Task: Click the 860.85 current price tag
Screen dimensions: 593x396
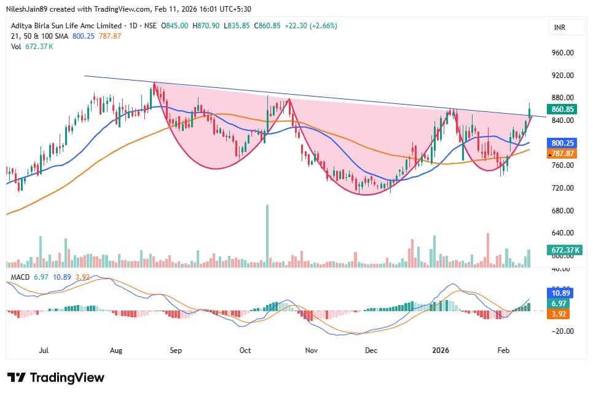Action: [x=562, y=109]
